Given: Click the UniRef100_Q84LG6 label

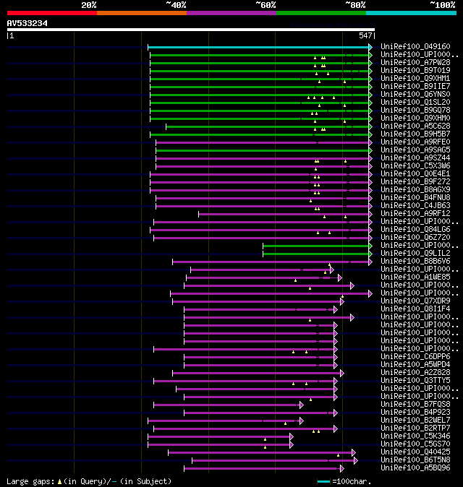Looking at the screenshot, I should coord(415,230).
